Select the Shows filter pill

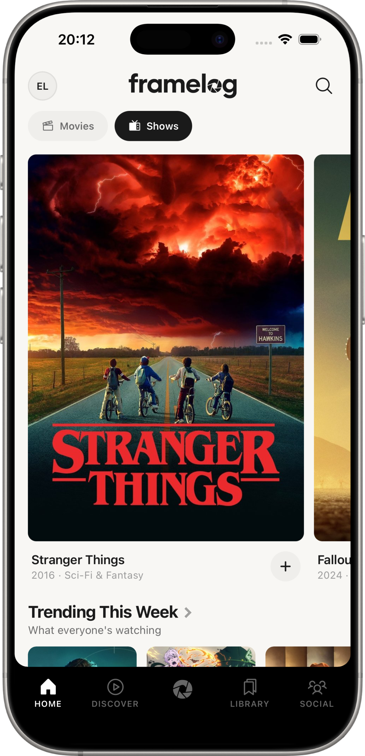point(153,126)
